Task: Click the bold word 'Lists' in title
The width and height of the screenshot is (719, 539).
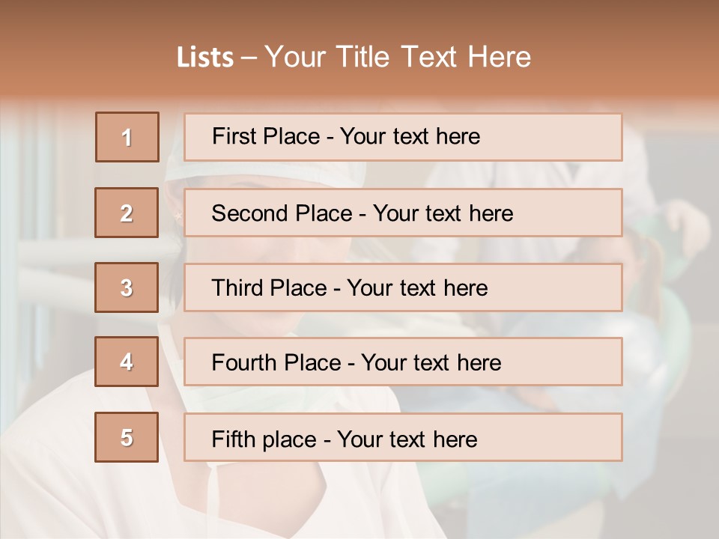Action: tap(205, 58)
